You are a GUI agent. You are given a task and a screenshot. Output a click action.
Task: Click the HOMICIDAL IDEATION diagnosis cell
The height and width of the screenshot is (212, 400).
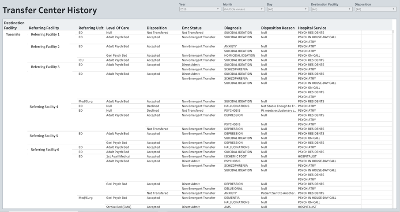(x=240, y=55)
